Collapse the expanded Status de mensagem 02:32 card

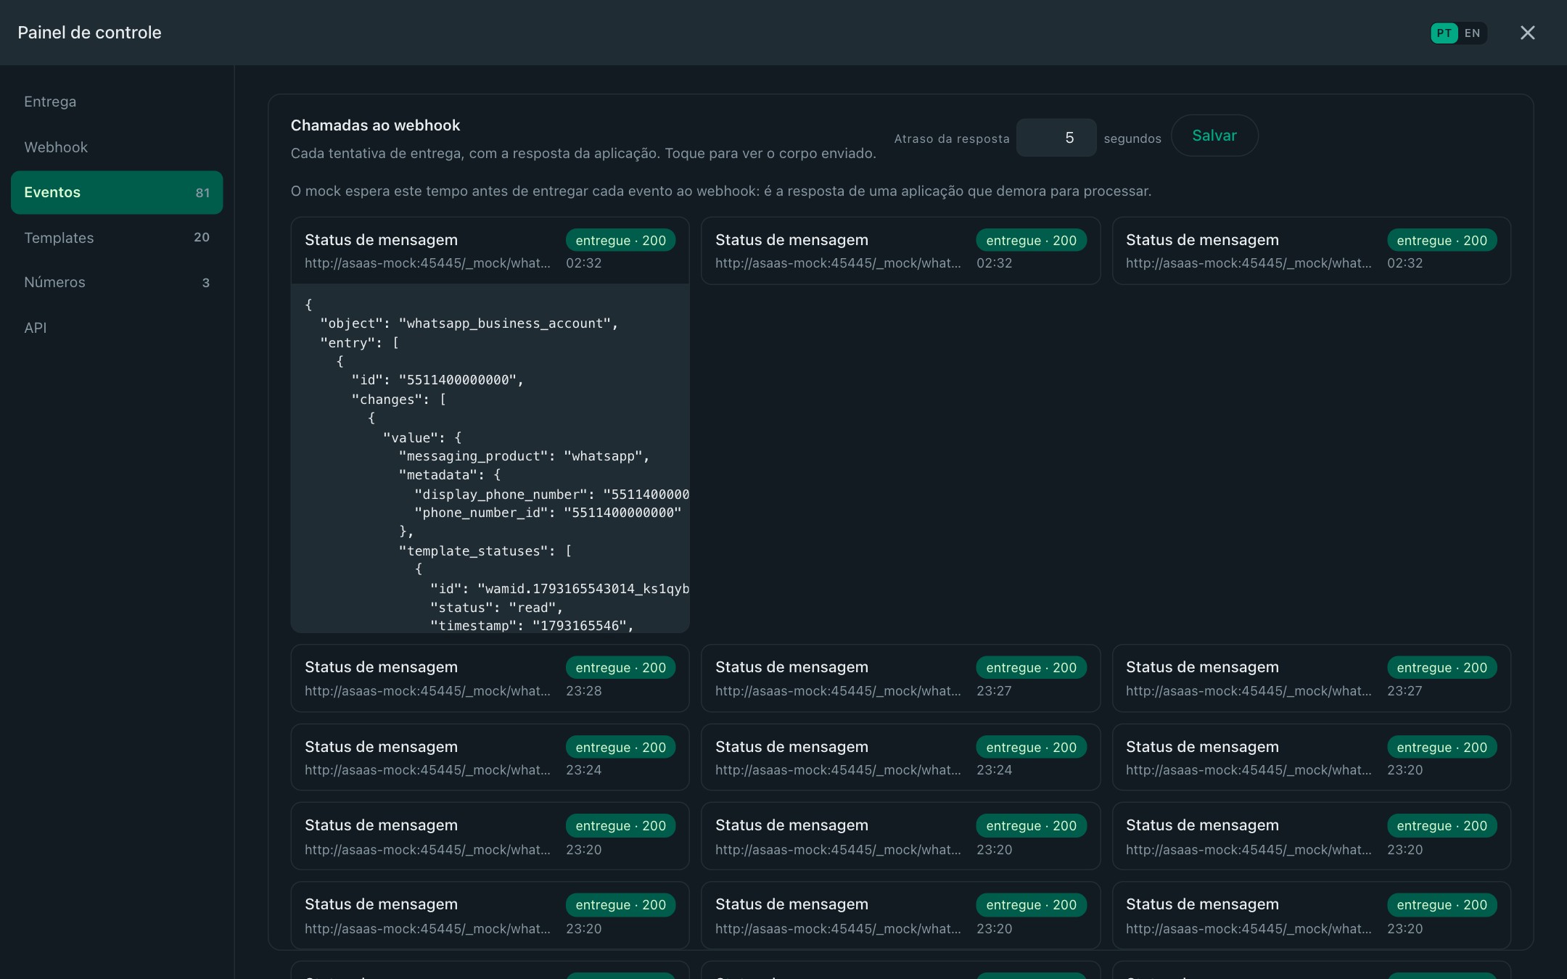point(490,250)
